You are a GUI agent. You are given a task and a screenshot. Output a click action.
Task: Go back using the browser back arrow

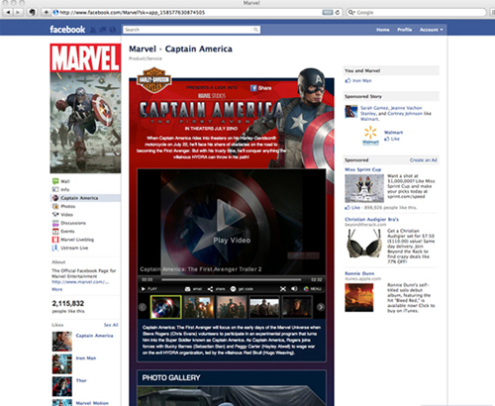coord(8,13)
